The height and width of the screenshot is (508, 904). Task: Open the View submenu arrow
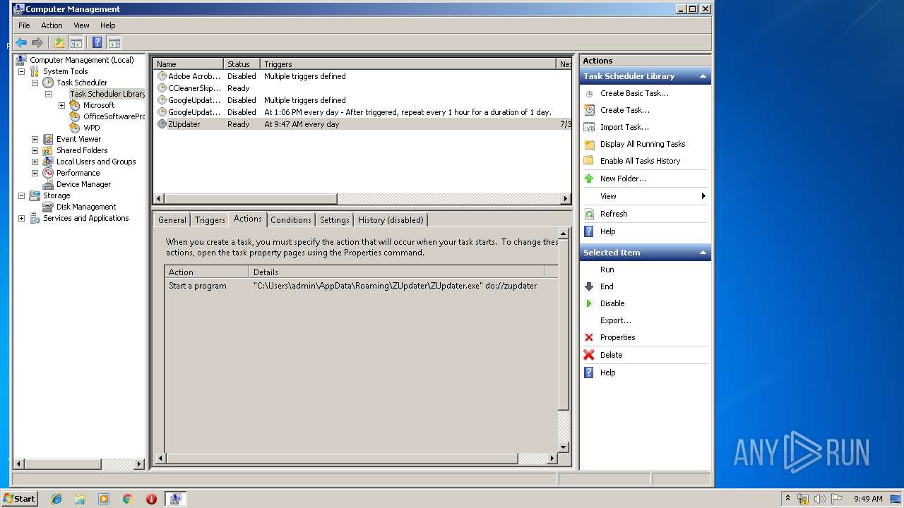703,196
